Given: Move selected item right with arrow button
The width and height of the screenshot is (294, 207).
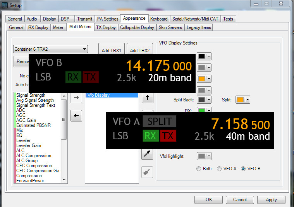Looking at the screenshot, I should coord(76,98).
